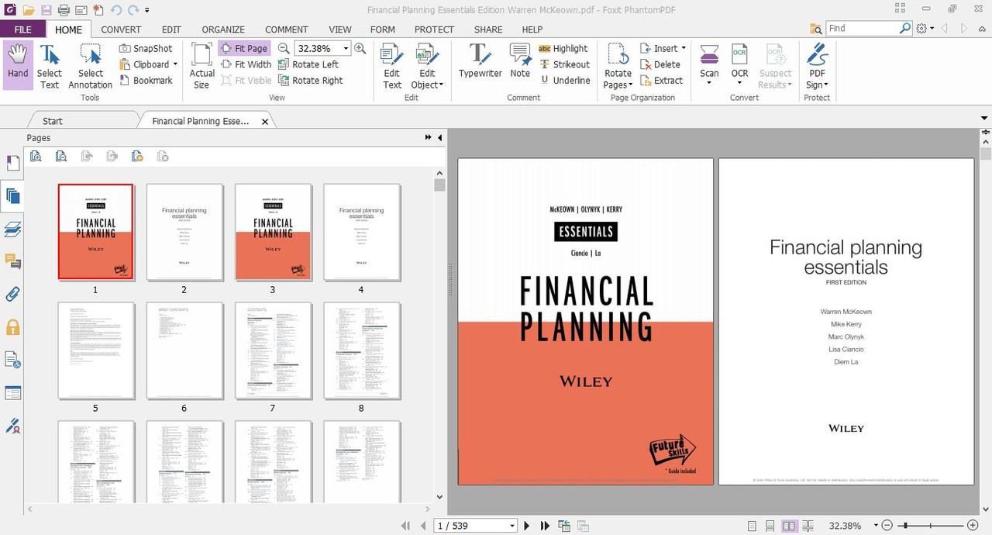
Task: Click zoom out minus button in status bar
Action: click(x=888, y=526)
